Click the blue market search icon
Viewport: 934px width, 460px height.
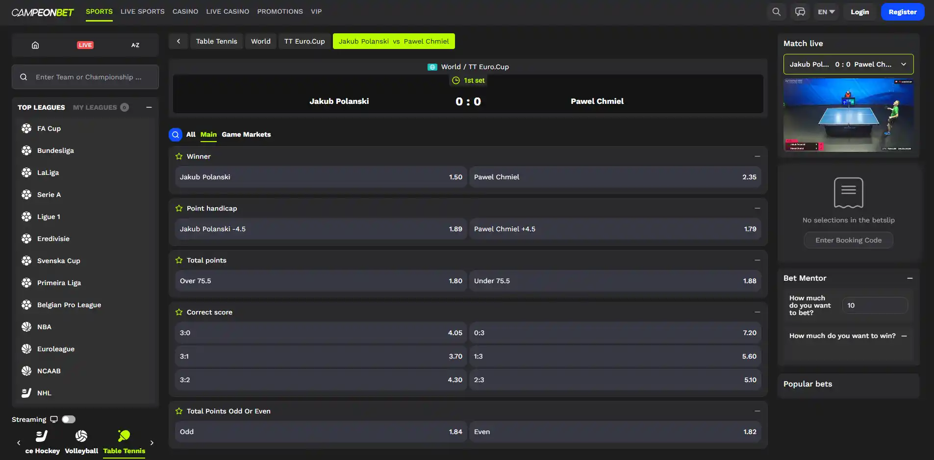point(176,134)
